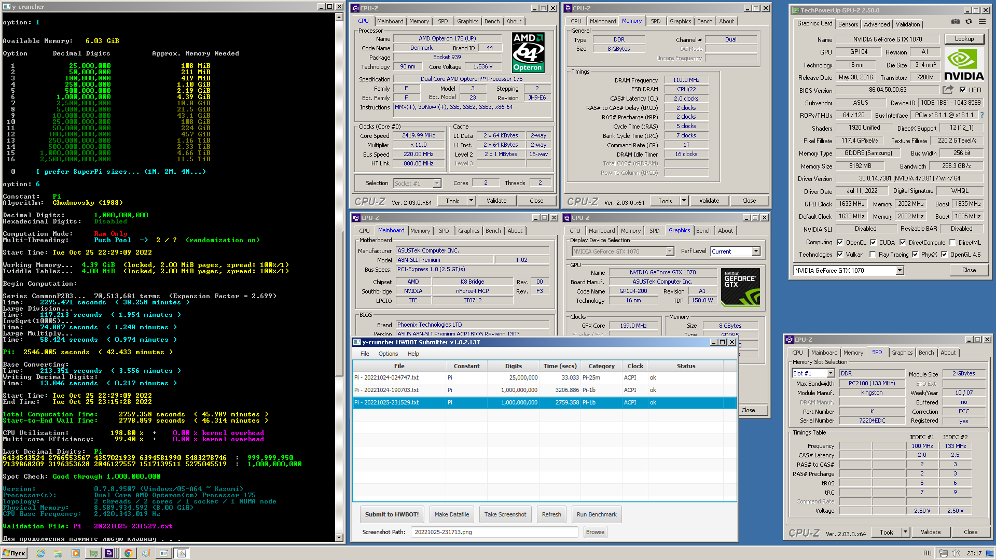Viewport: 996px width, 560px height.
Task: Toggle the OpenCL computing checkbox
Action: click(840, 242)
